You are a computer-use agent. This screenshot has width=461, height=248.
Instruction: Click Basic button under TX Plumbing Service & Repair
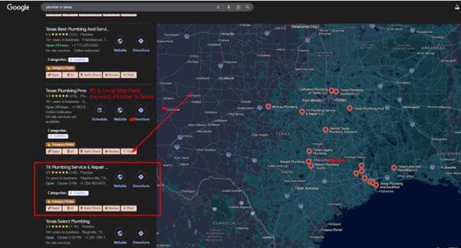pos(54,208)
